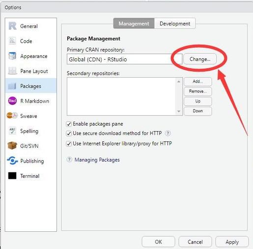253x249 pixels.
Task: Confirm with the OK button
Action: point(158,242)
